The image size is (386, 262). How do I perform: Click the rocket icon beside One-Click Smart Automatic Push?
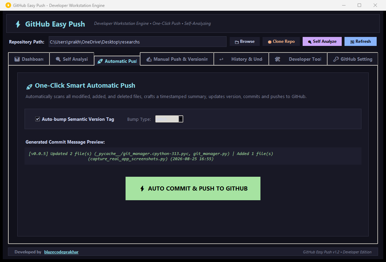point(29,87)
